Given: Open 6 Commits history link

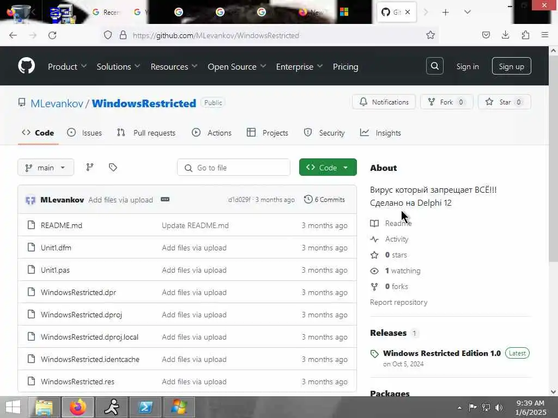Looking at the screenshot, I should click(324, 199).
